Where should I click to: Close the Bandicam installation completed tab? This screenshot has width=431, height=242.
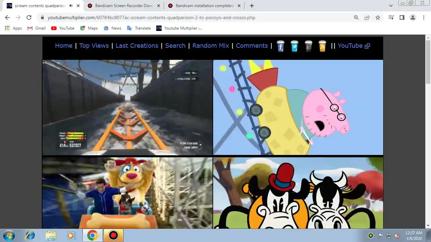(239, 6)
